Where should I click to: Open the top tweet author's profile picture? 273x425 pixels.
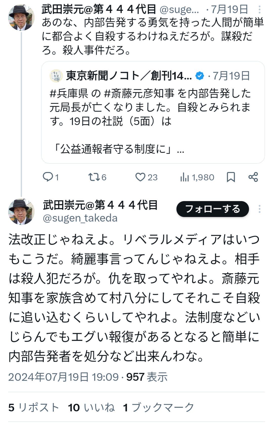(x=21, y=17)
